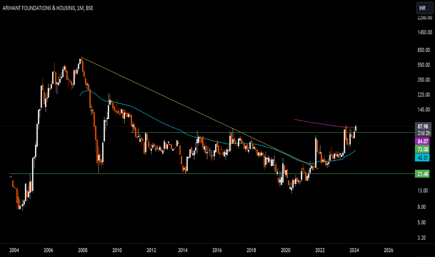
Task: Click the 145.00 price axis value
Action: (x=425, y=110)
